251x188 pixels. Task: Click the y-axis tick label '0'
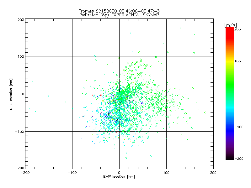pyautogui.click(x=23, y=94)
